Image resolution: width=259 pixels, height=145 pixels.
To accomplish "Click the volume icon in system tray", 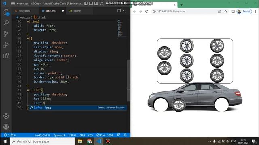I will [x=228, y=141].
